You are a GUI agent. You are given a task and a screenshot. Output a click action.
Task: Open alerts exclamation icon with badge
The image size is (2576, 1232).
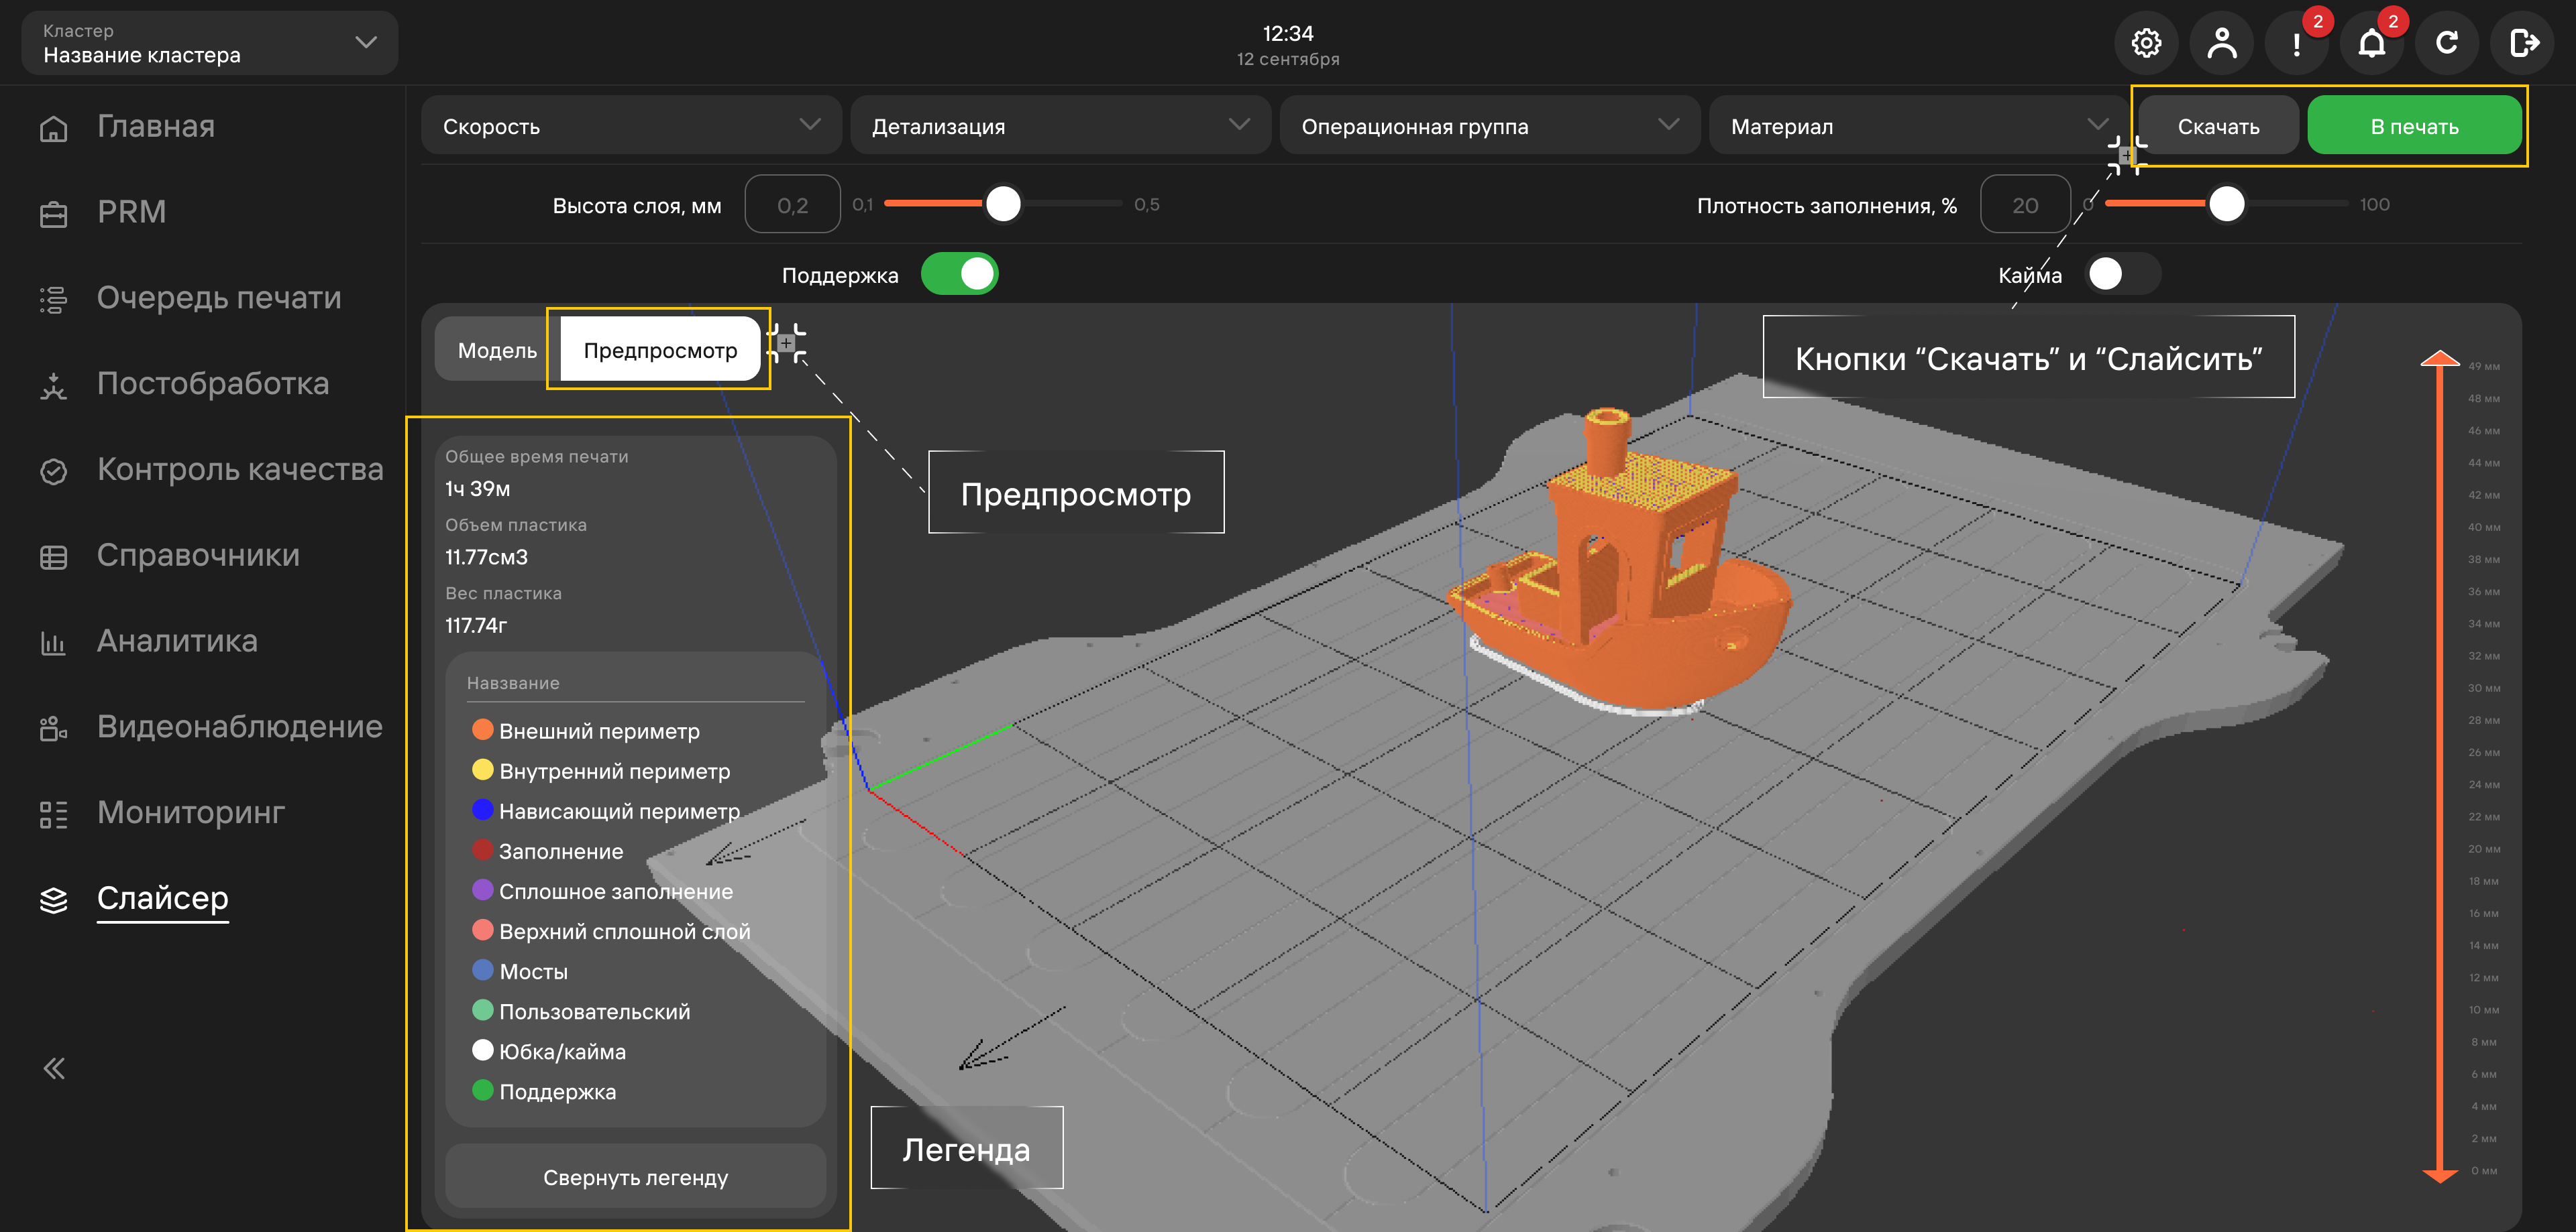pos(2297,43)
